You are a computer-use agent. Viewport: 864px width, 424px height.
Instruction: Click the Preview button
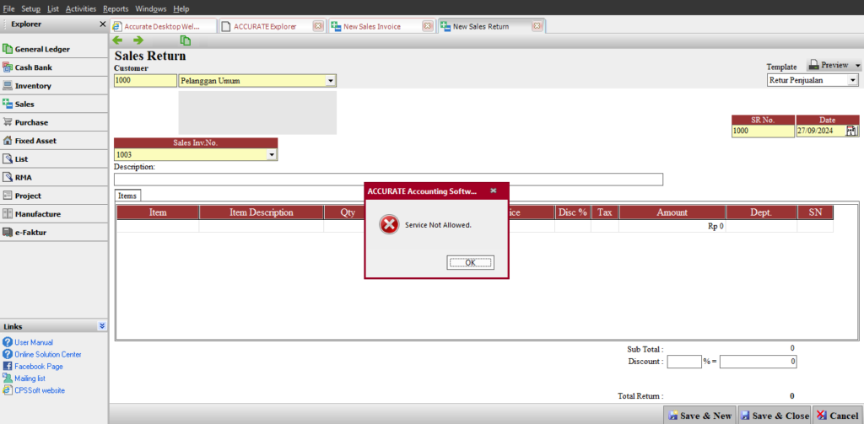(x=829, y=65)
